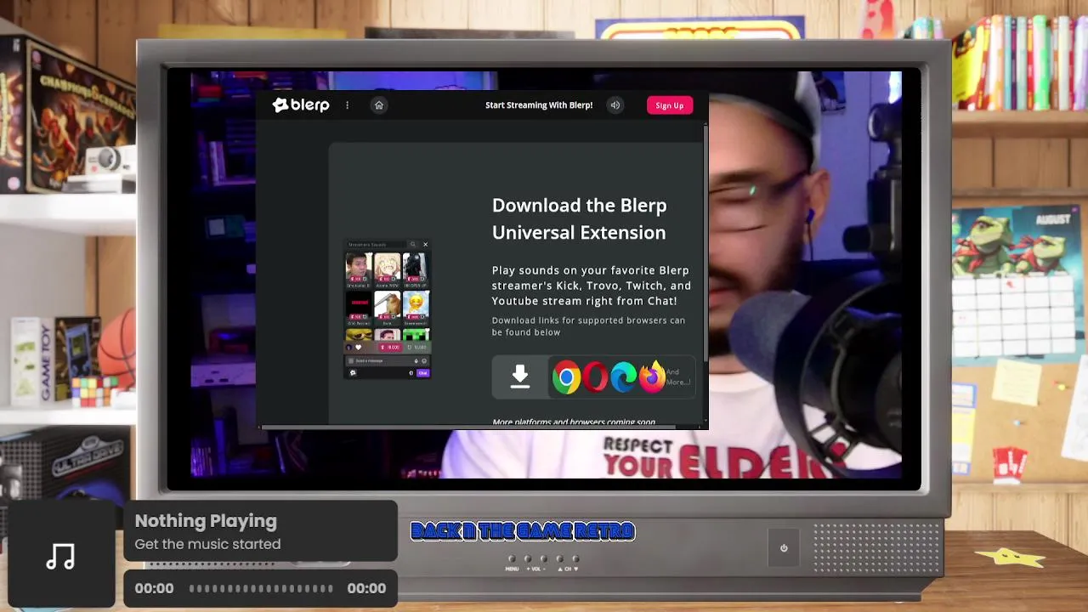Viewport: 1088px width, 612px height.
Task: Click the And More... label
Action: coord(677,377)
